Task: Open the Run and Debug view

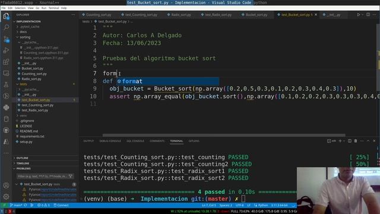Action: [6, 50]
